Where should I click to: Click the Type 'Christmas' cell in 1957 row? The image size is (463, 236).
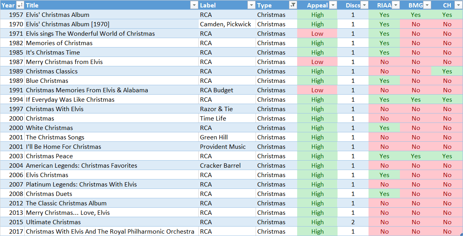click(x=276, y=15)
